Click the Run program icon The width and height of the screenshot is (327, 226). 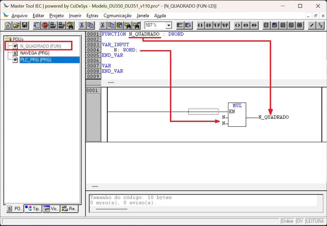[x=37, y=25]
